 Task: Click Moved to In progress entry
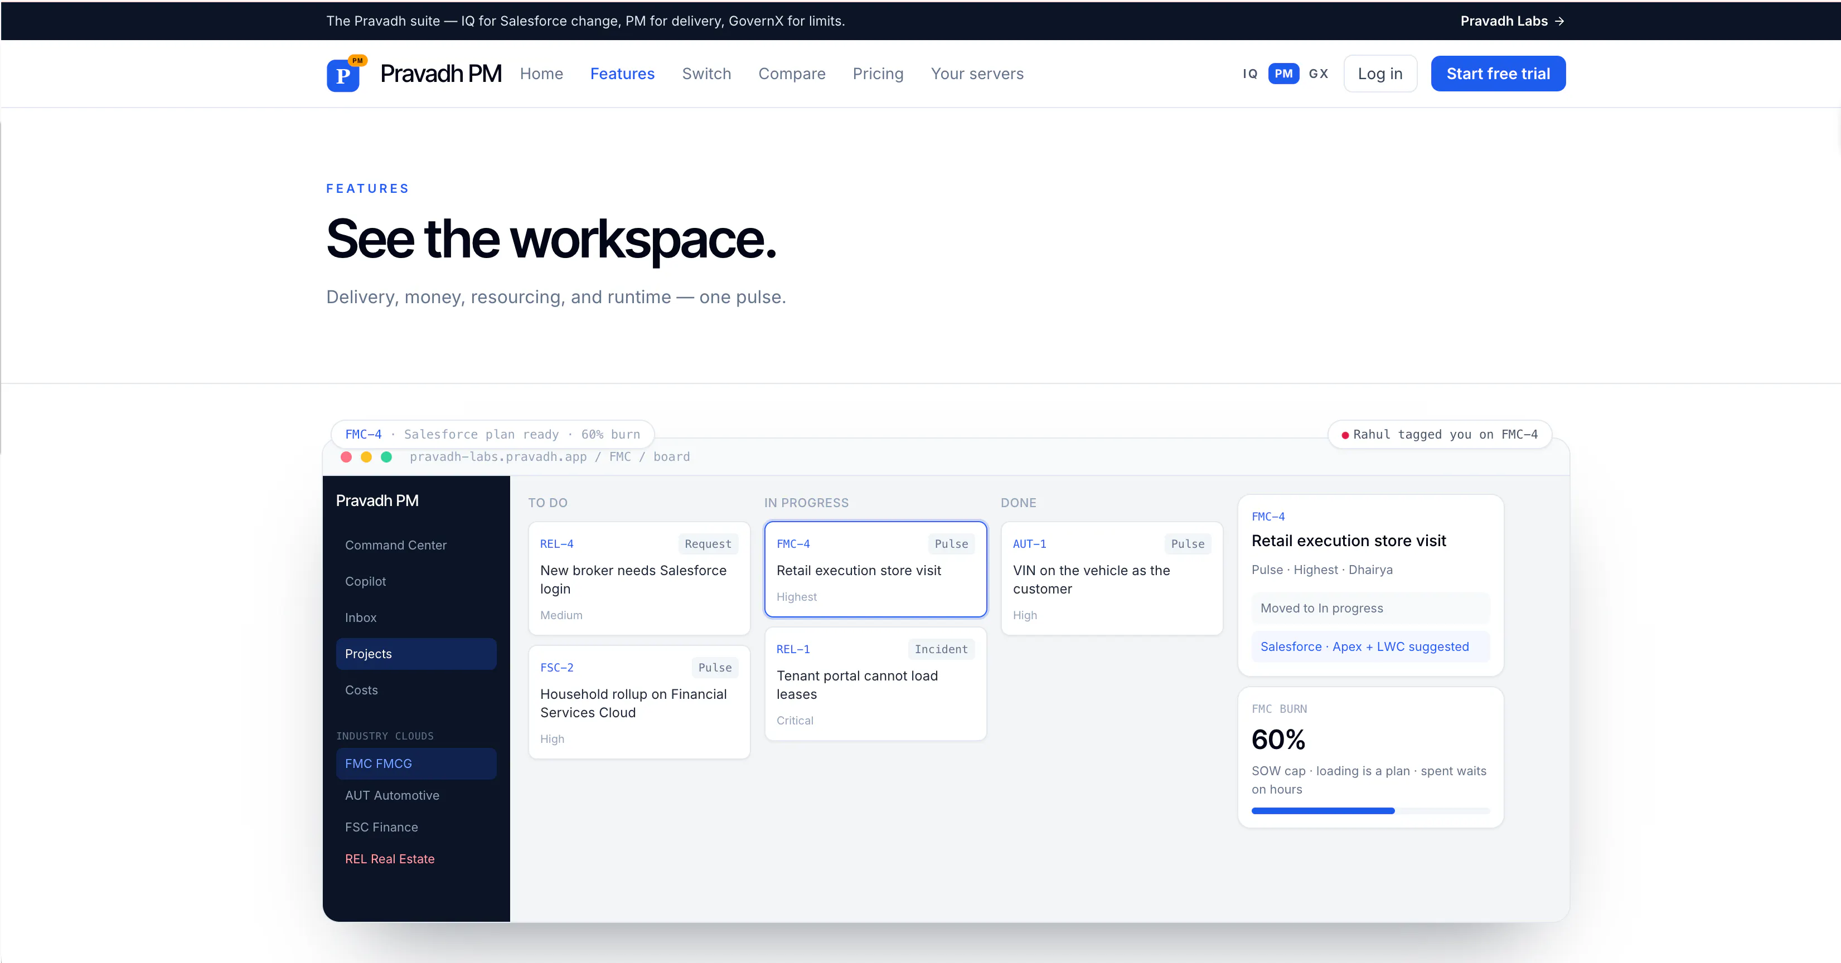pyautogui.click(x=1370, y=608)
